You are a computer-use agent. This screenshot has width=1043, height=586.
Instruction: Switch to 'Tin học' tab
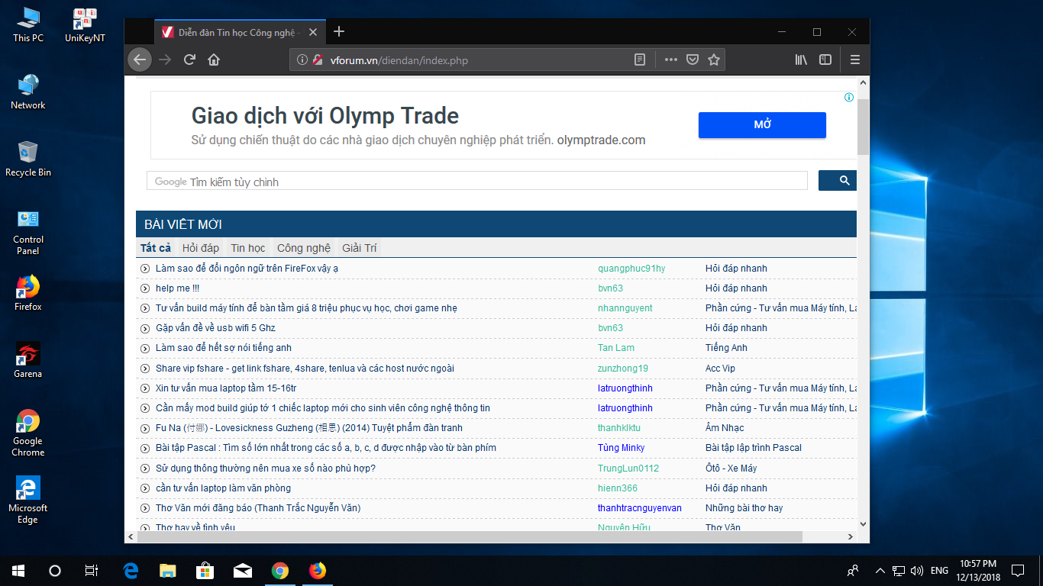point(248,248)
